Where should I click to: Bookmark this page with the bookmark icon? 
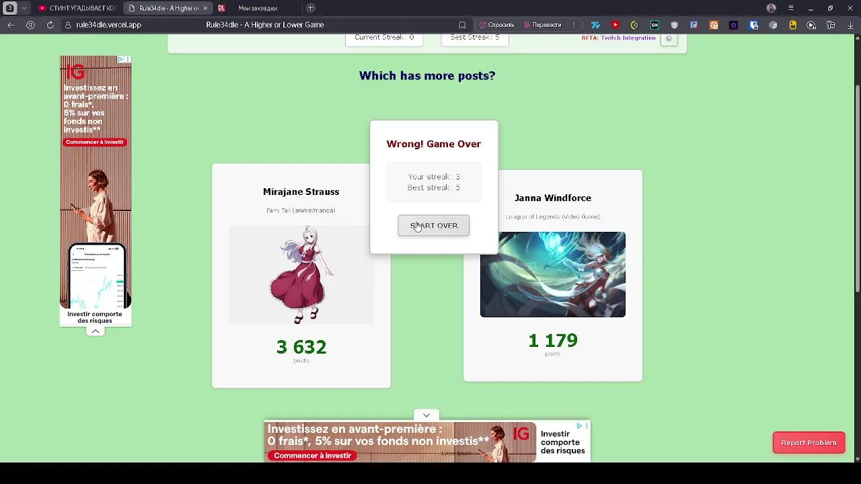pyautogui.click(x=462, y=25)
